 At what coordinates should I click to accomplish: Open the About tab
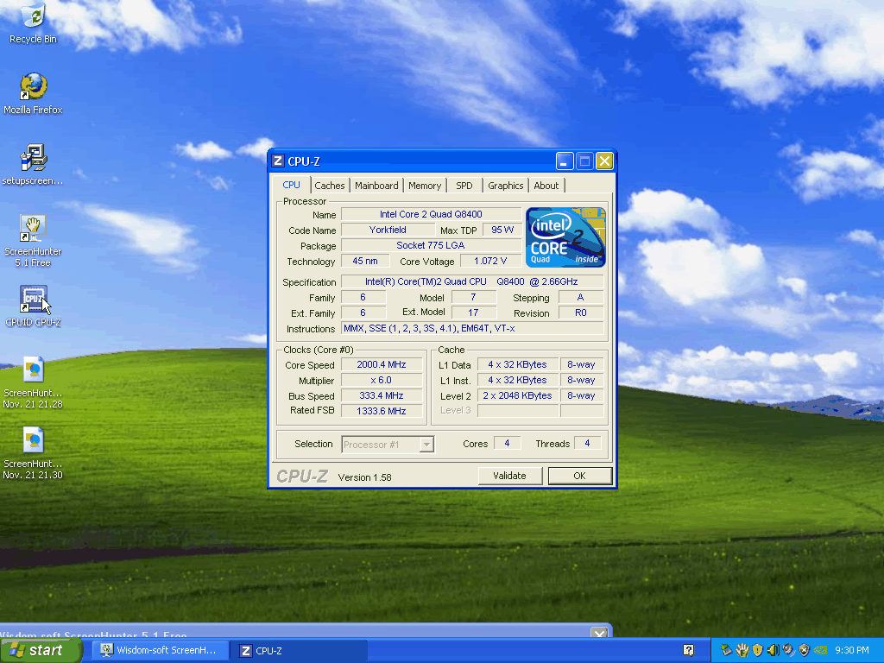(x=546, y=186)
